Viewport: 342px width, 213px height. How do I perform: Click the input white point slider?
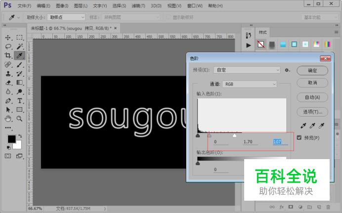(234, 135)
